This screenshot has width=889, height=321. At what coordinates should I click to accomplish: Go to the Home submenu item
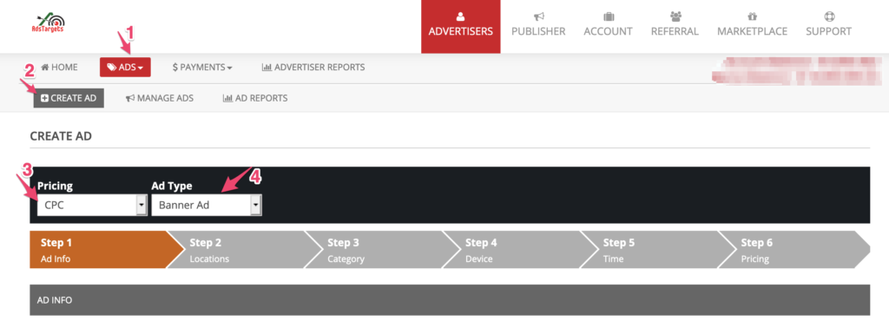(60, 67)
